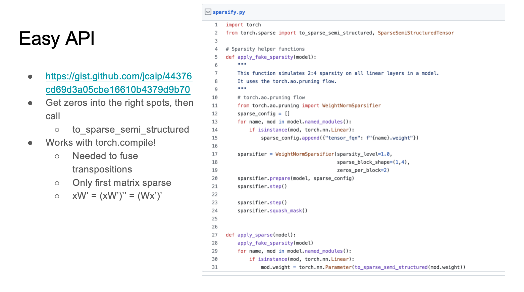Open the gist.github.com/jcaip hyperlink
Image resolution: width=524 pixels, height=292 pixels.
pos(119,83)
